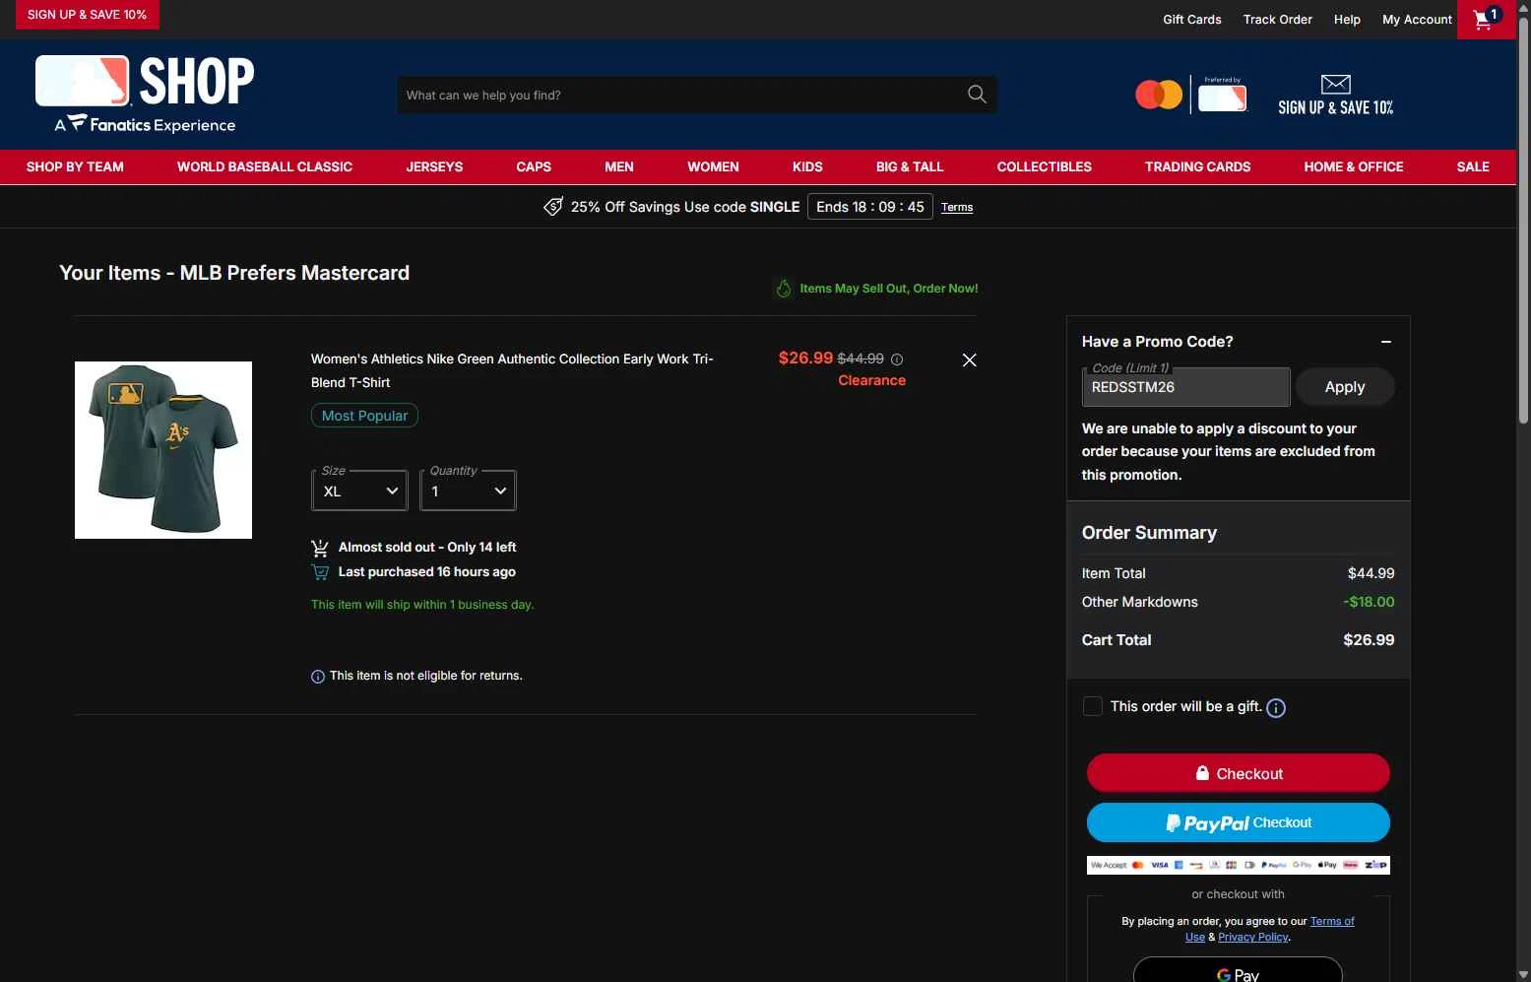This screenshot has height=982, width=1531.
Task: Open the Privacy Policy link
Action: (1253, 938)
